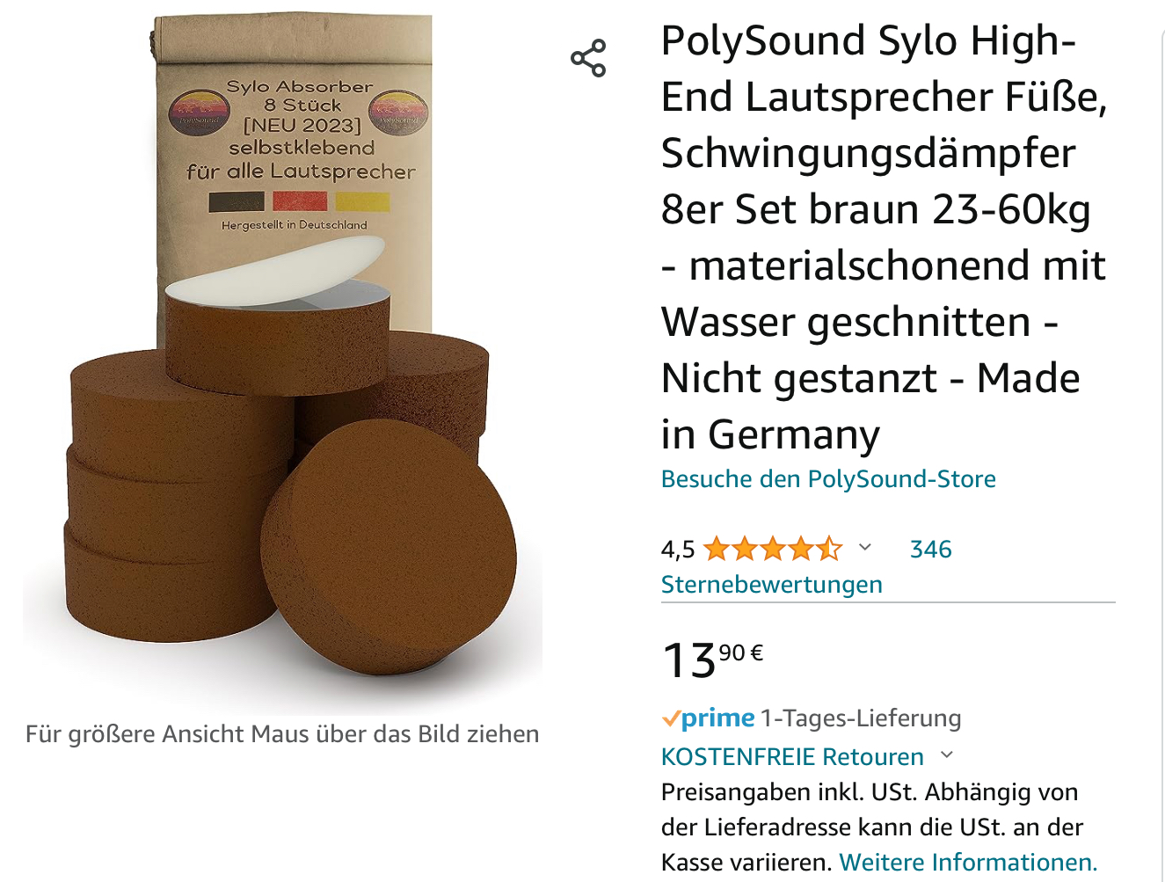This screenshot has width=1165, height=882.
Task: Expand the KOSTENFREIE Retouren chevron
Action: pyautogui.click(x=947, y=755)
